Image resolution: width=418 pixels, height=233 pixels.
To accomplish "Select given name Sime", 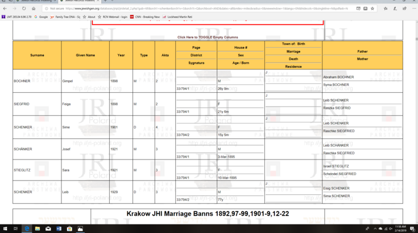I will [x=66, y=127].
